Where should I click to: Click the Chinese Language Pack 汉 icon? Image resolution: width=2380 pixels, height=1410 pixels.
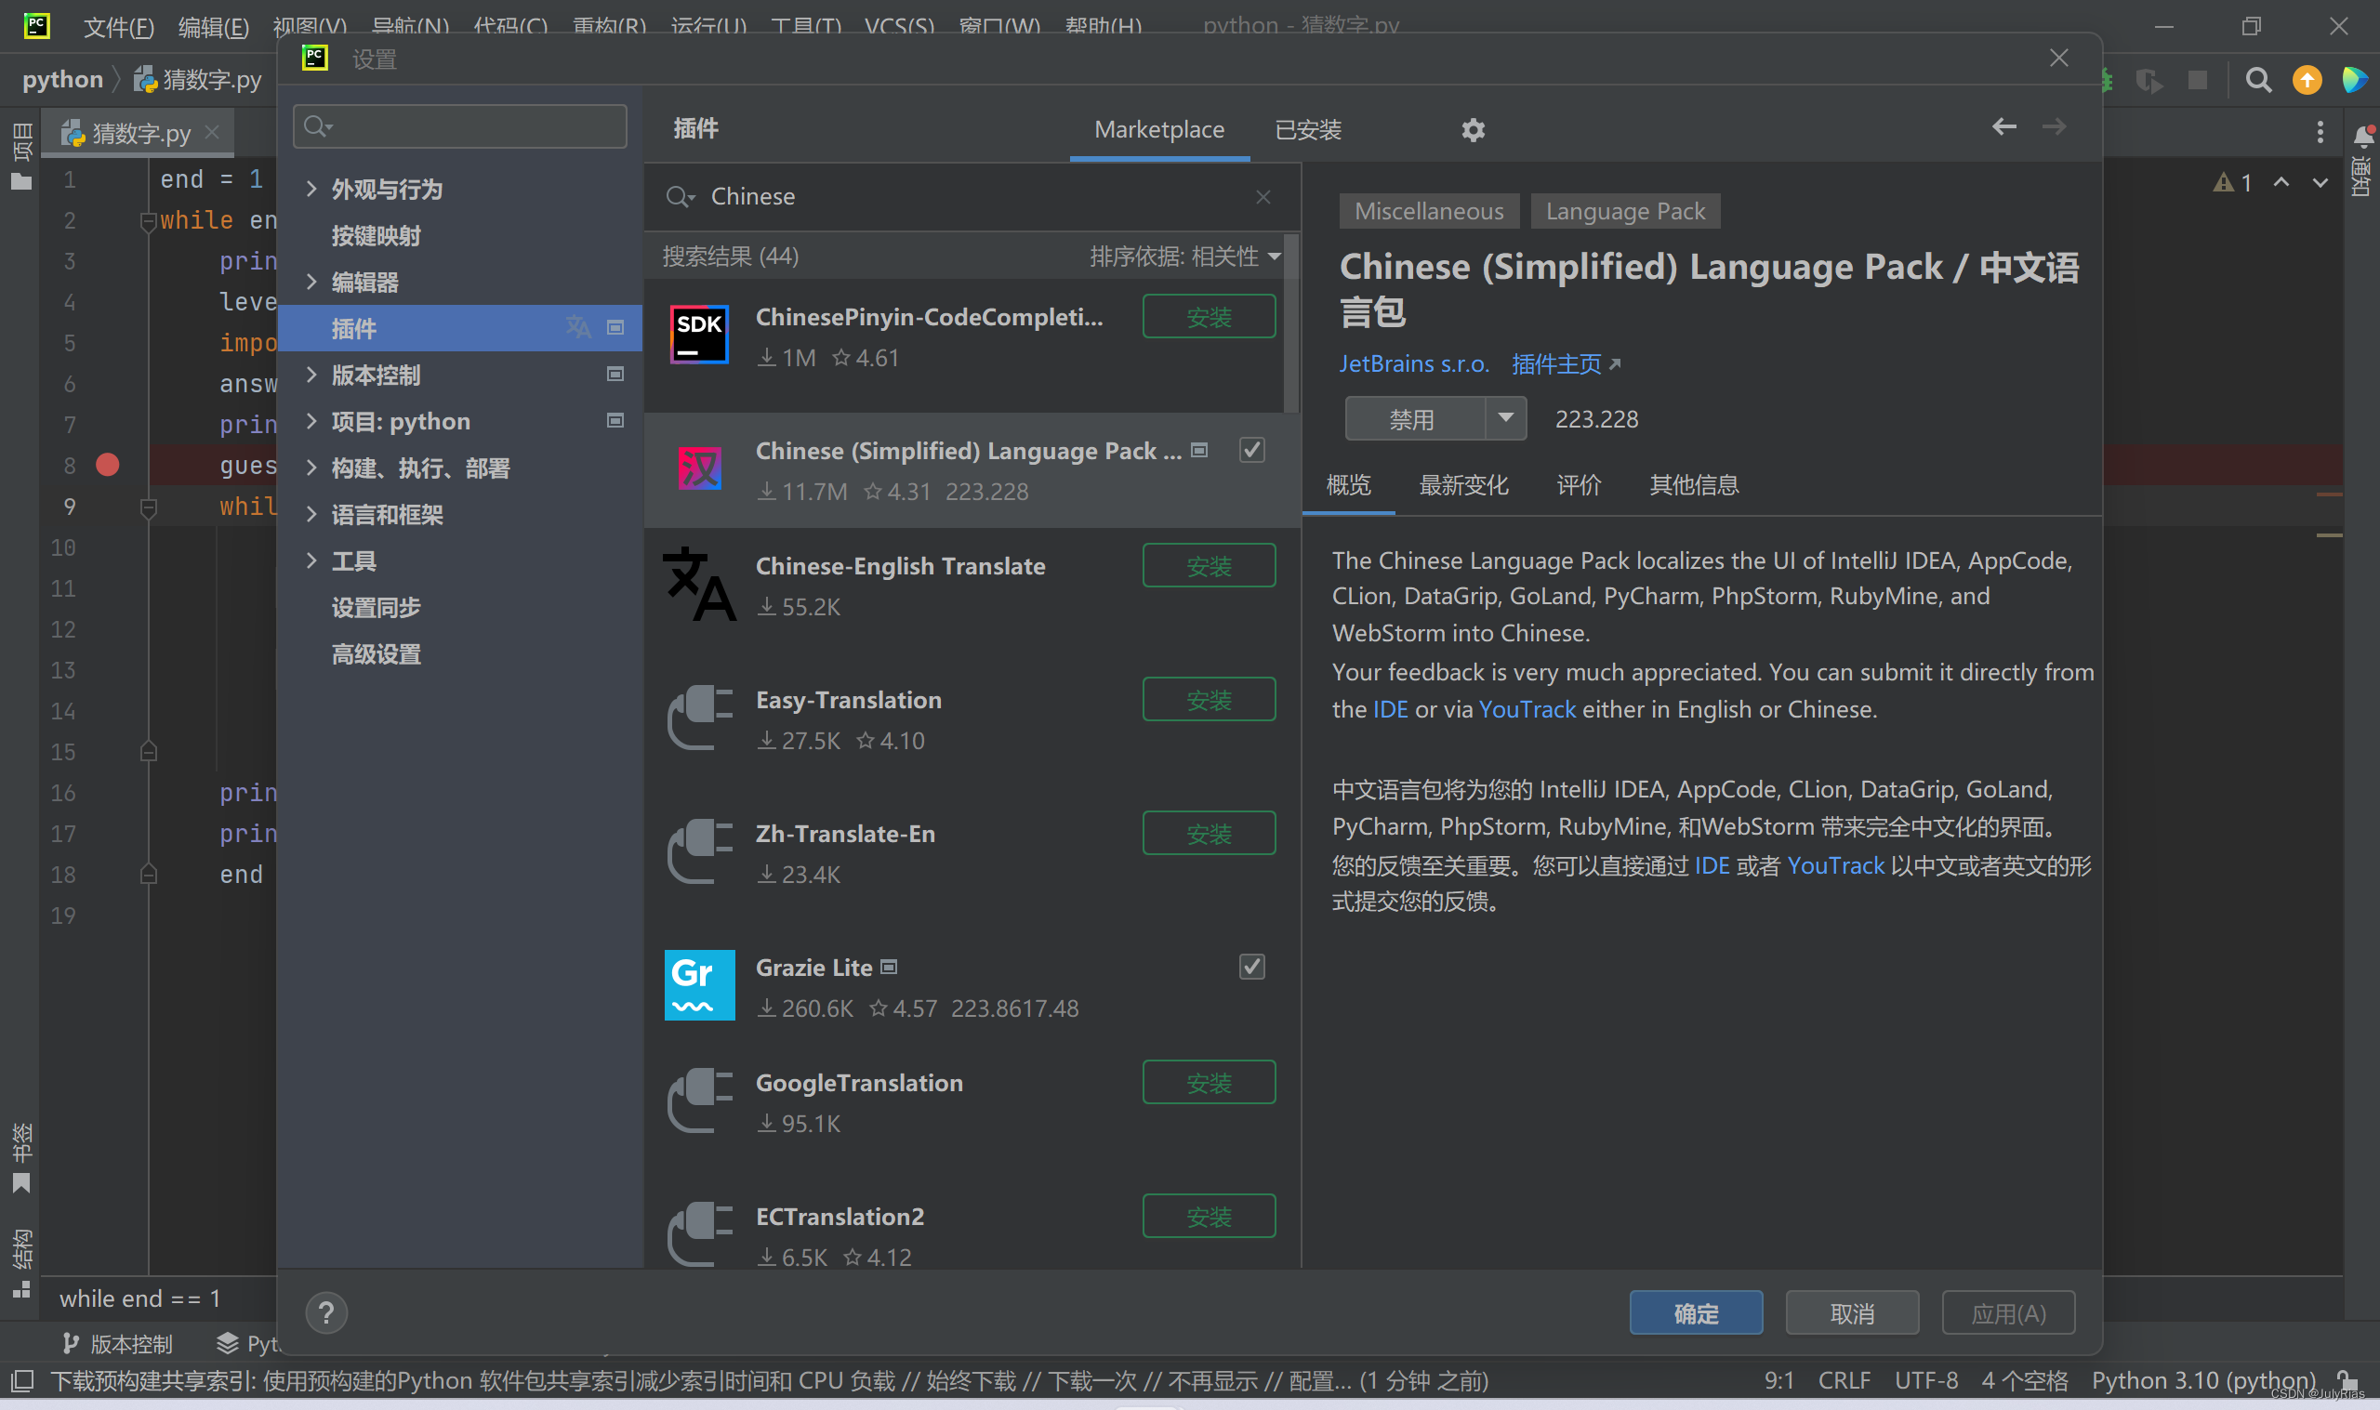[x=699, y=468]
